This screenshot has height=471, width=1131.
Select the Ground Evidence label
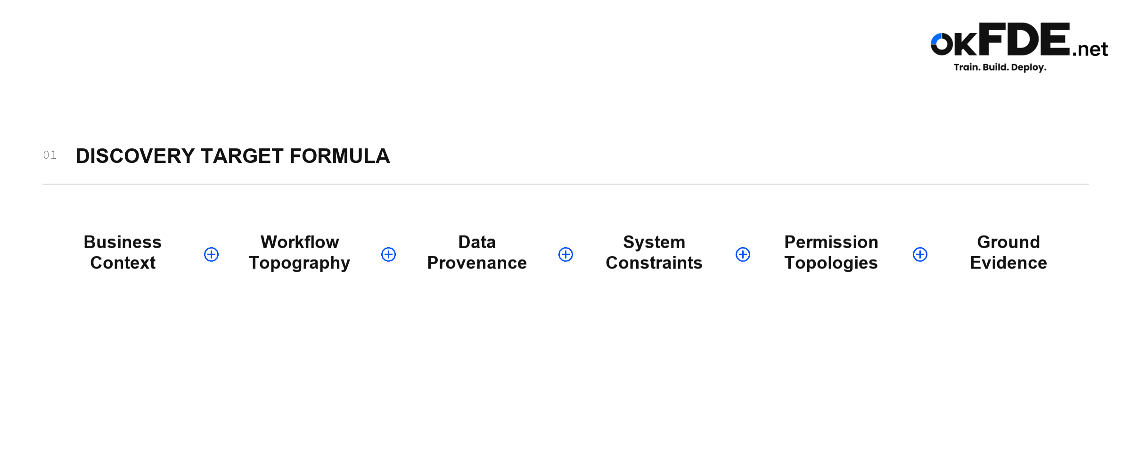coord(1008,252)
